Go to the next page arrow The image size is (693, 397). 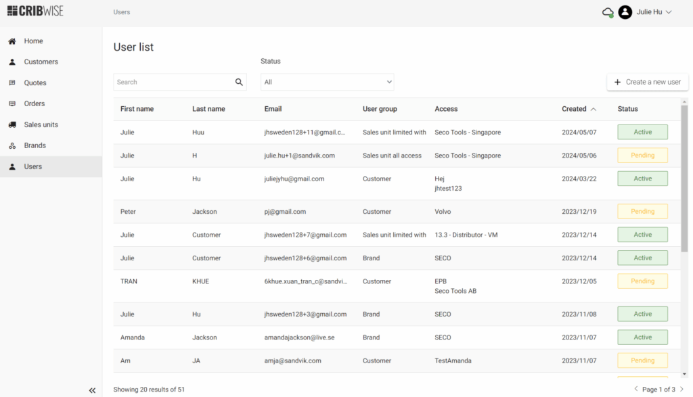(681, 390)
